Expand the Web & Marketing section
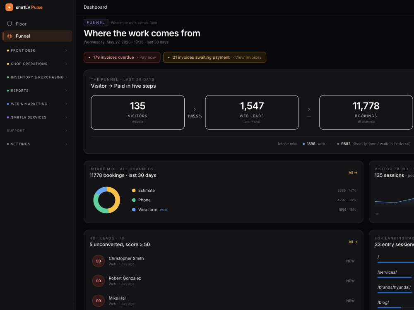The height and width of the screenshot is (310, 414). click(x=37, y=104)
